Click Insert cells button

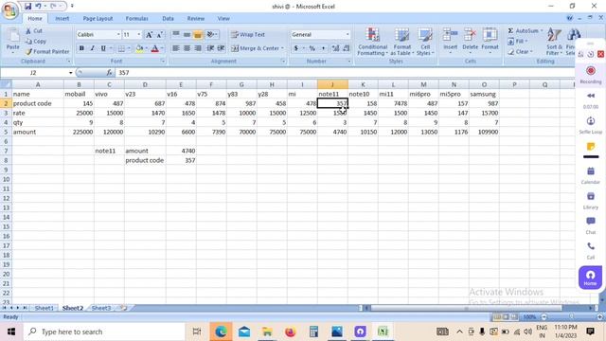click(x=451, y=41)
